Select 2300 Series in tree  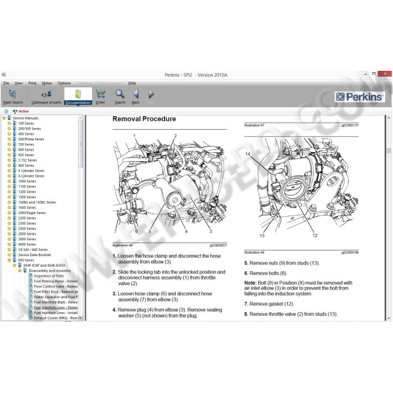coord(27,223)
